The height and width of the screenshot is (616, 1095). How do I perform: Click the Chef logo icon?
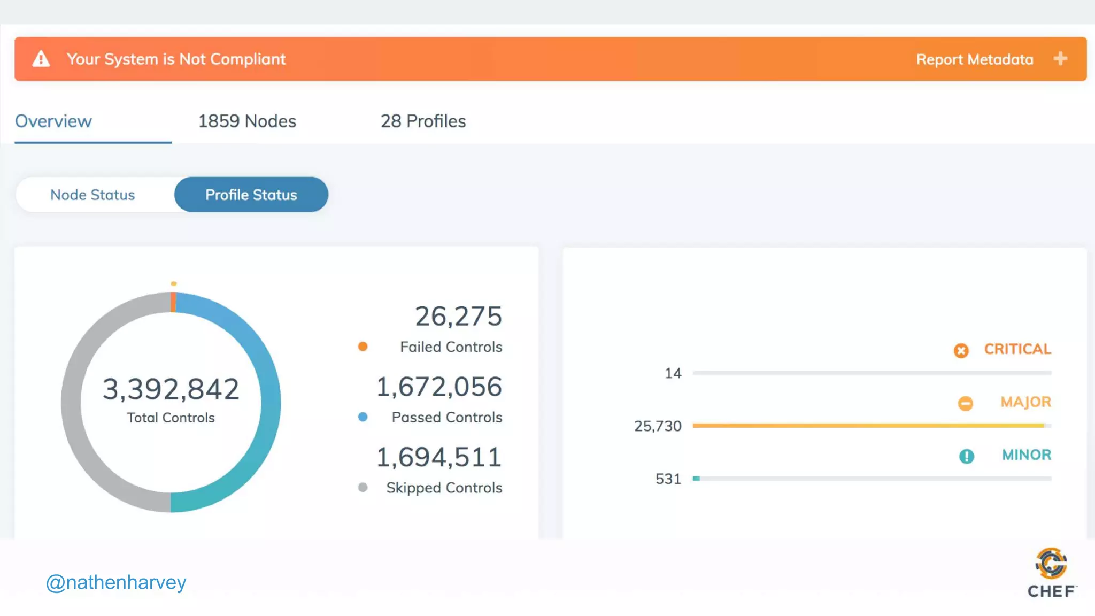tap(1051, 564)
